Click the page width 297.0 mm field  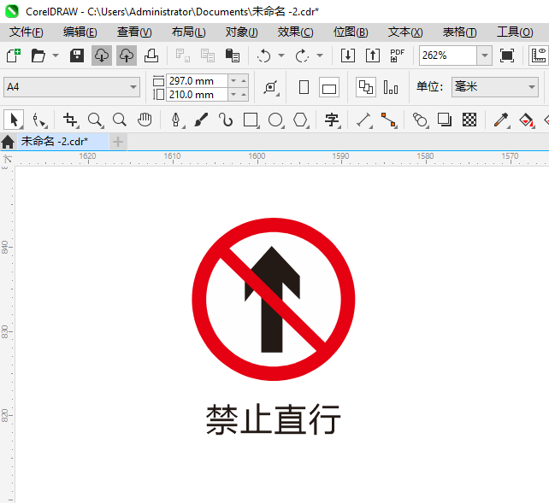click(x=197, y=81)
